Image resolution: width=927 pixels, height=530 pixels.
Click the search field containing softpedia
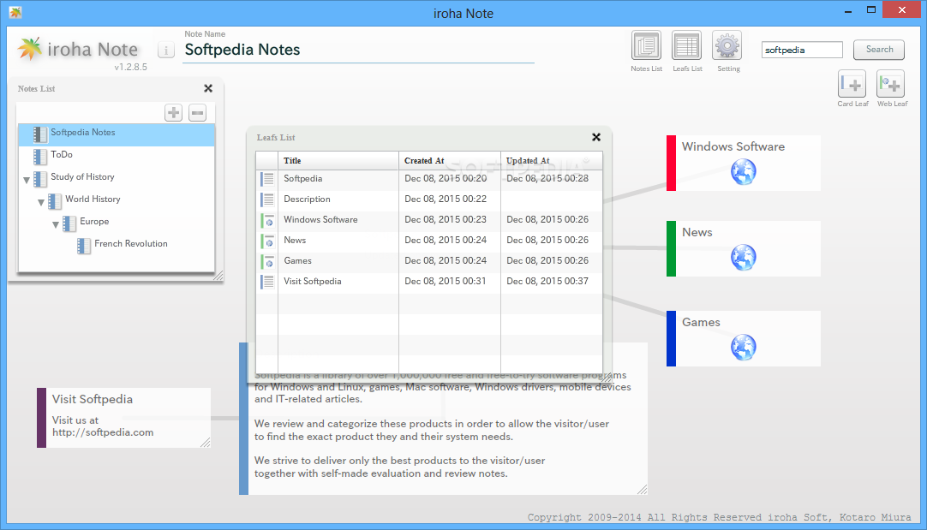pos(802,50)
